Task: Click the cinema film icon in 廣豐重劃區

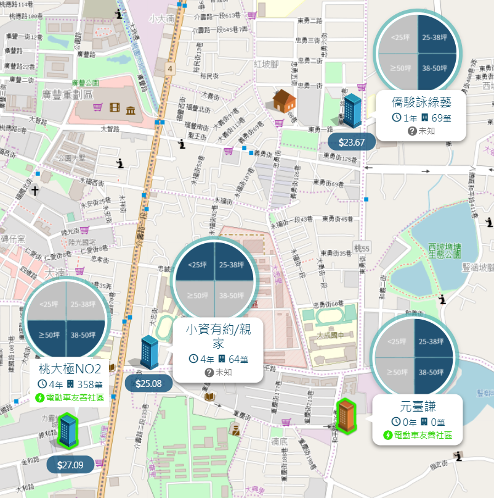Action: coord(115,107)
